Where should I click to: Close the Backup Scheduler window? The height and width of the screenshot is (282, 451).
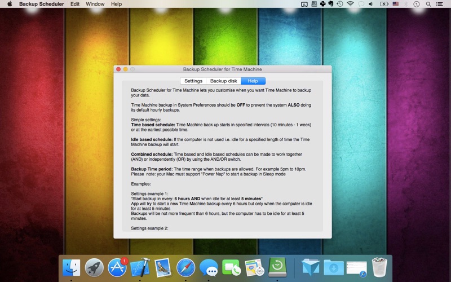point(118,69)
